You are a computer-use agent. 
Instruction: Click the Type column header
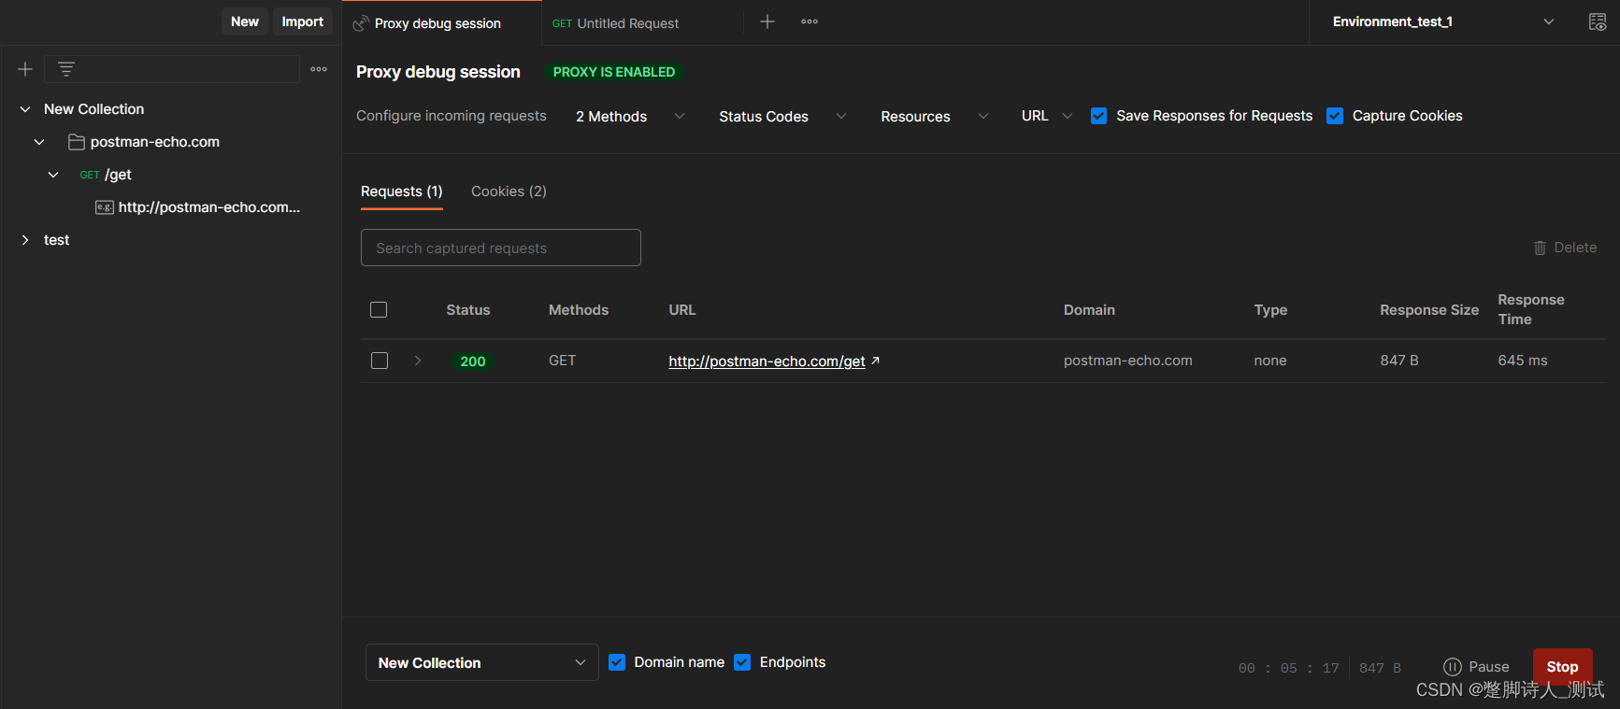(x=1270, y=310)
